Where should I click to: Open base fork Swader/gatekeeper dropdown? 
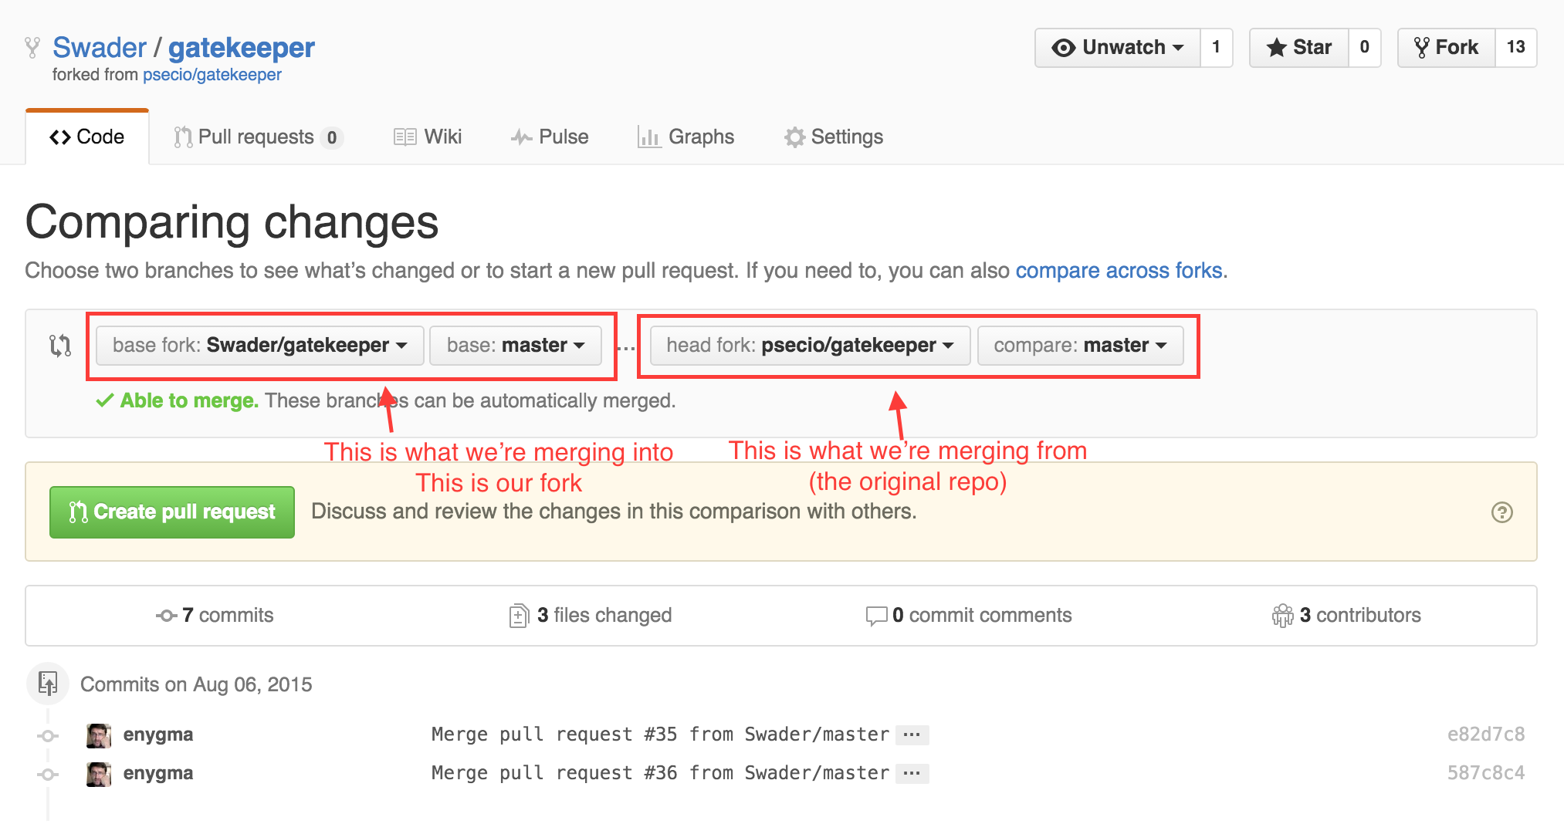(x=259, y=346)
